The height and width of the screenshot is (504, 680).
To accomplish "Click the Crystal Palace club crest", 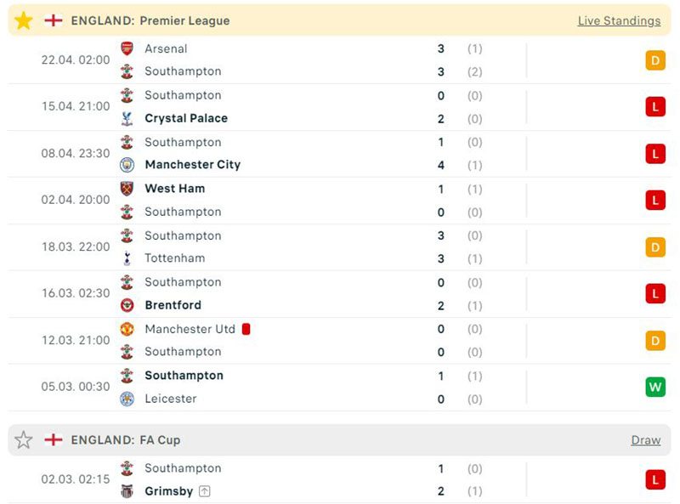I will [127, 118].
